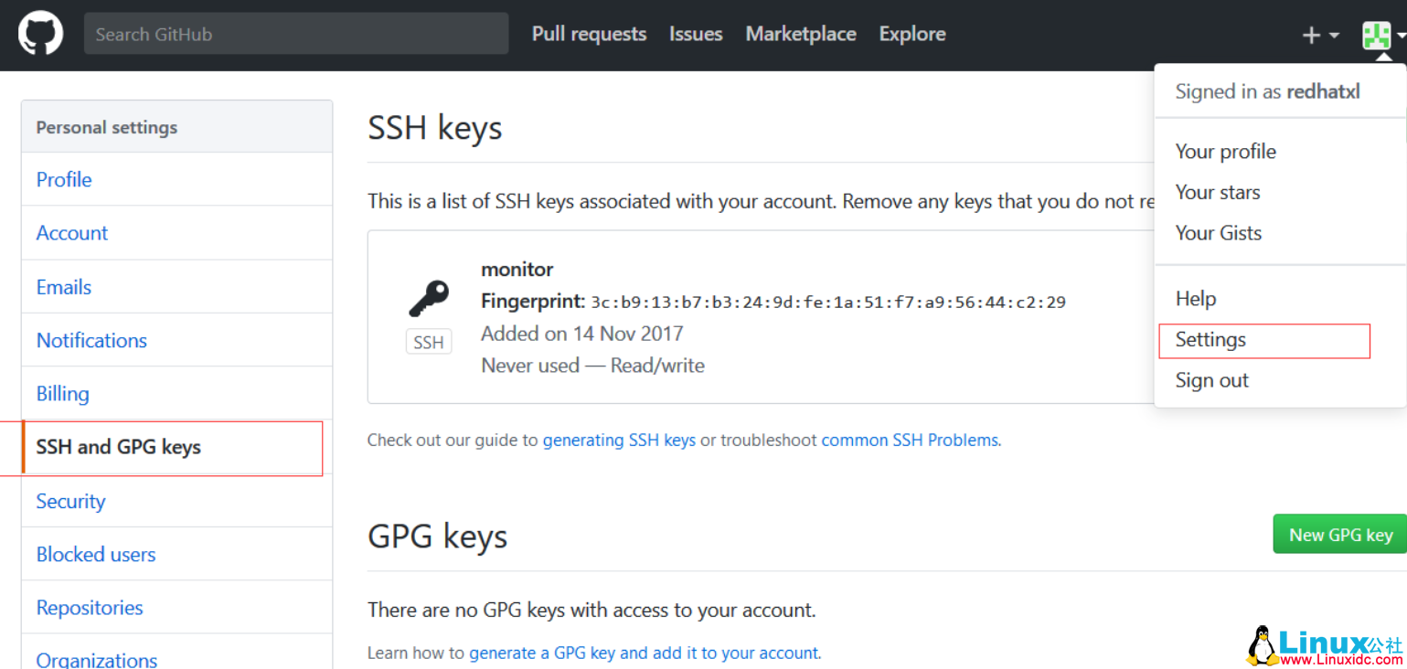The height and width of the screenshot is (669, 1407).
Task: Click the no GPG keys message
Action: [592, 610]
